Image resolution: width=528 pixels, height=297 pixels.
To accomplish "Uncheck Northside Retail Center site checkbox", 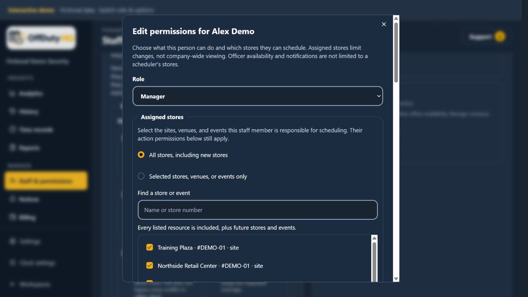I will tap(150, 266).
